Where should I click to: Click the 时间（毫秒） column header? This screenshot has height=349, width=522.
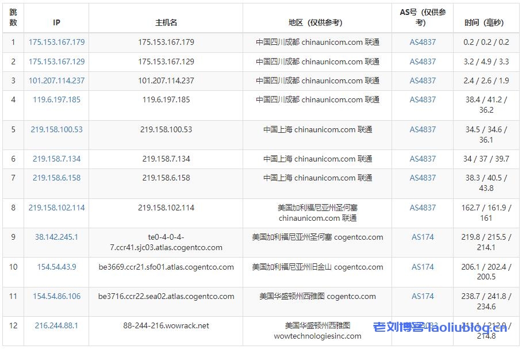tap(483, 22)
